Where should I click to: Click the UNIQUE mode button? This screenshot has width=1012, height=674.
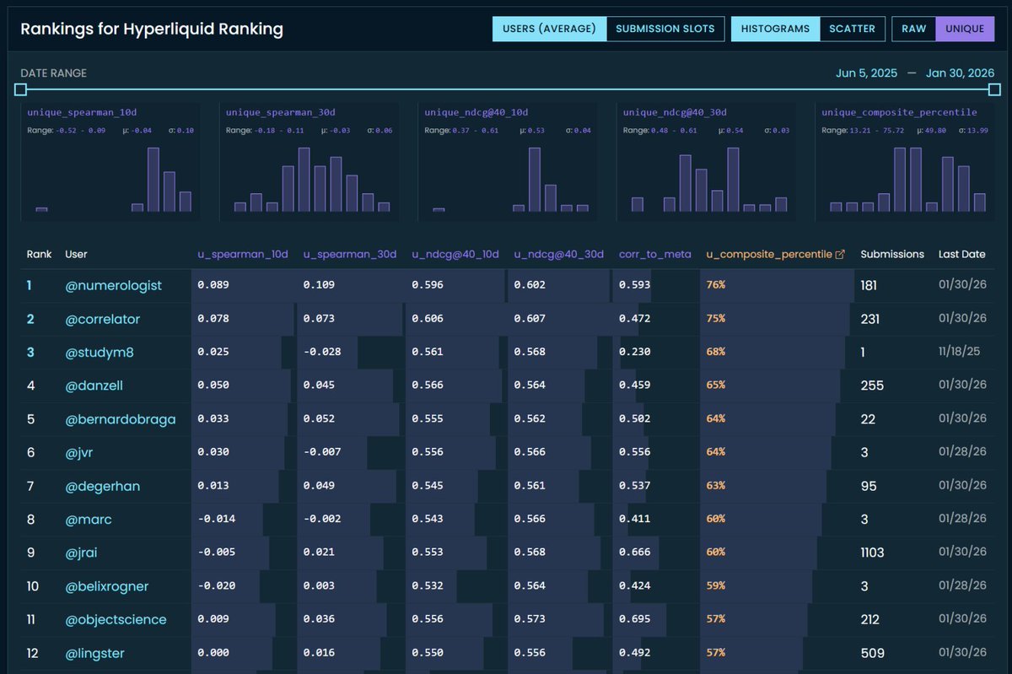click(x=964, y=28)
